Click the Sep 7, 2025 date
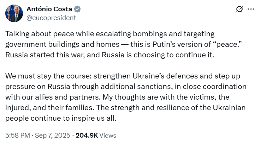Image resolution: width=261 pixels, height=145 pixels. click(53, 135)
